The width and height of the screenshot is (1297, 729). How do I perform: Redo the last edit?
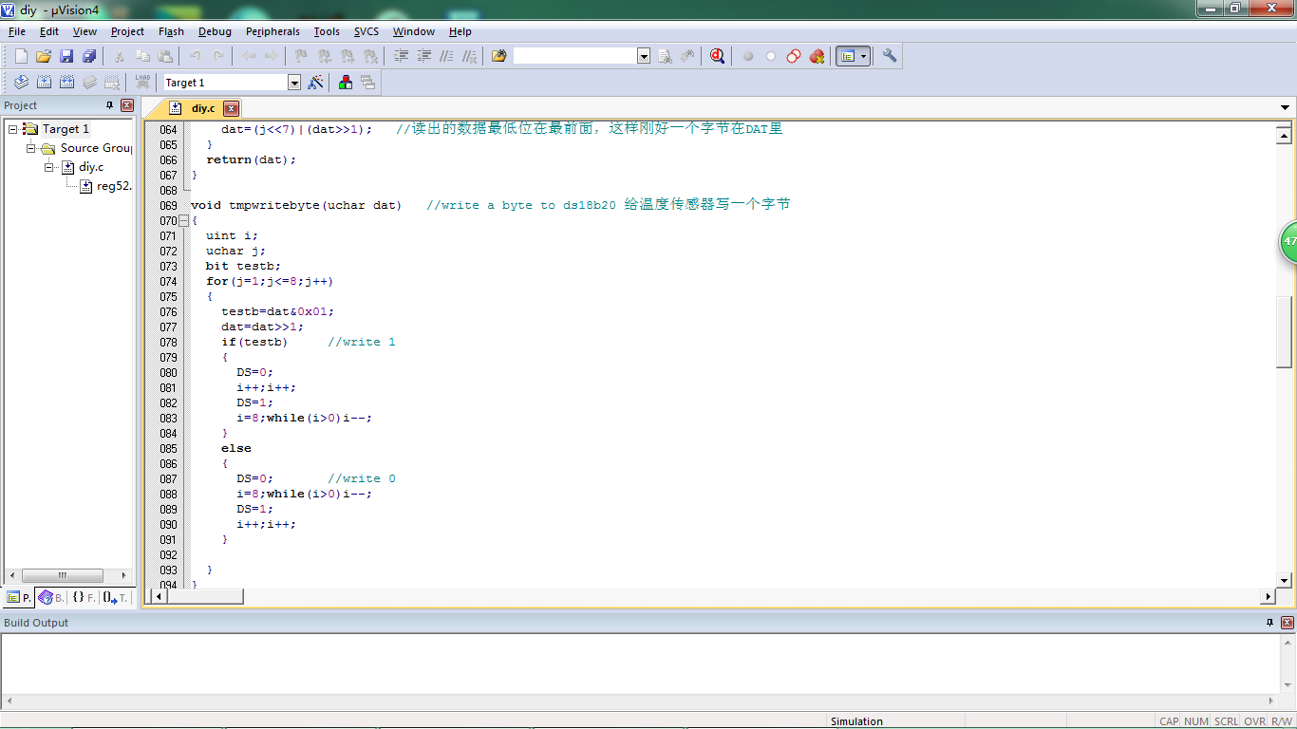(x=218, y=56)
